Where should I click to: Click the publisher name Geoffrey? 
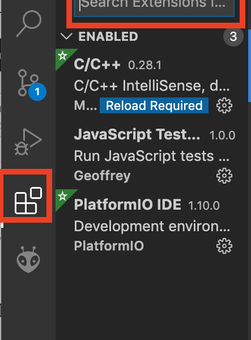click(102, 176)
